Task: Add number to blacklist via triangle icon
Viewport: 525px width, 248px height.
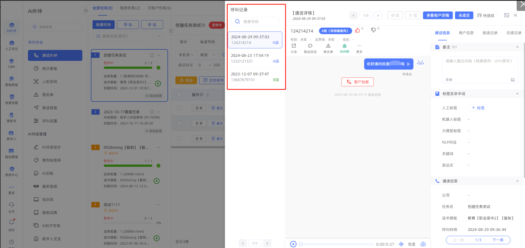Action: point(328,46)
